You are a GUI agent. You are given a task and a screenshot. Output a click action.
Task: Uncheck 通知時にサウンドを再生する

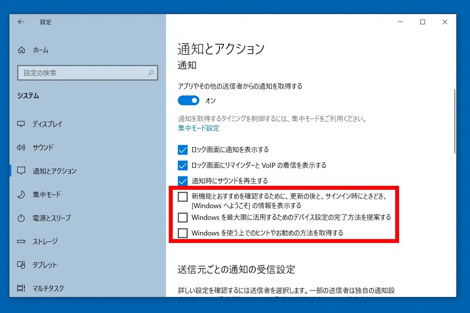coord(183,181)
